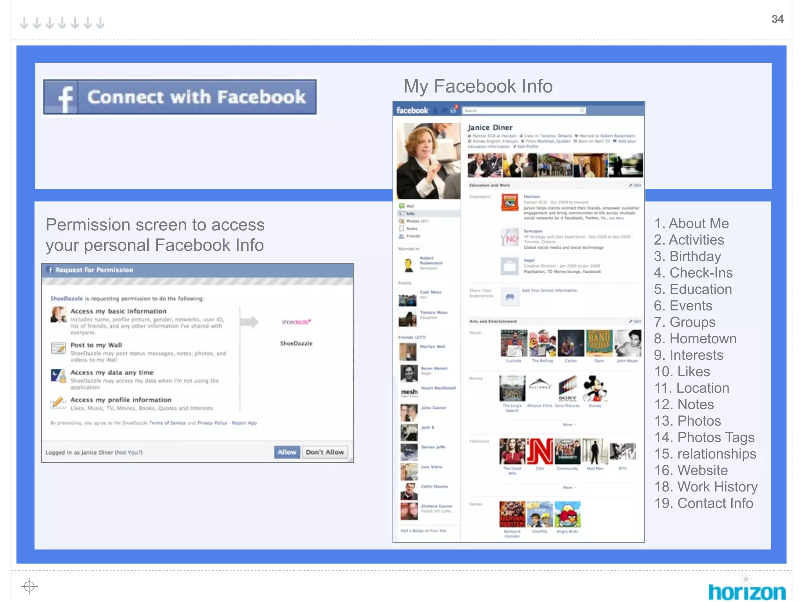803x602 pixels.
Task: Select Photos in the profile sidebar
Action: point(414,221)
